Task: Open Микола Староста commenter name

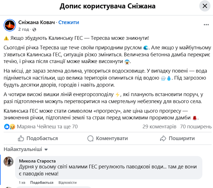Action: [37, 161]
